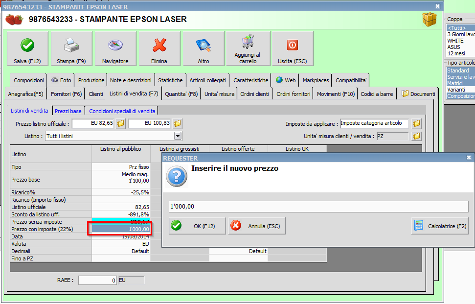Viewport: 475px width, 304px height.
Task: Switch to the Produzione tab
Action: click(91, 80)
